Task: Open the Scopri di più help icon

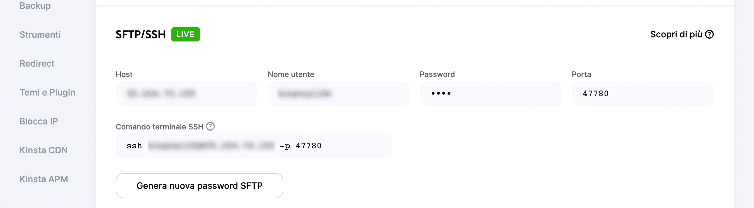Action: pyautogui.click(x=709, y=34)
